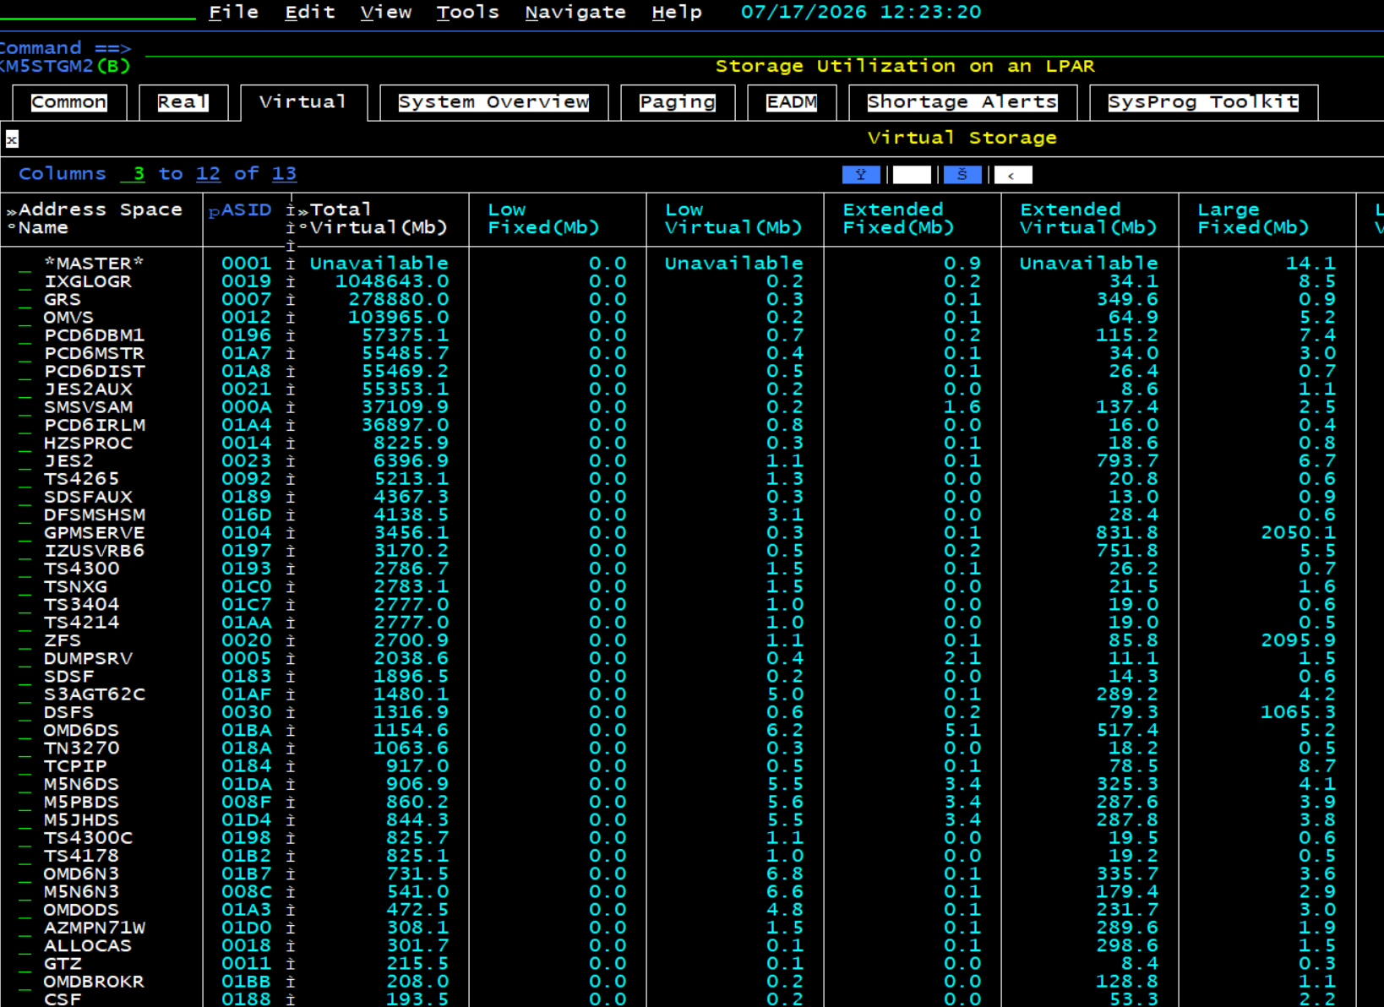Click Large Fixed value 1065.3

[1298, 712]
